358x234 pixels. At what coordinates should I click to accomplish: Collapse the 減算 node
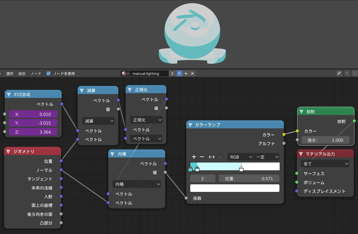tap(82, 90)
